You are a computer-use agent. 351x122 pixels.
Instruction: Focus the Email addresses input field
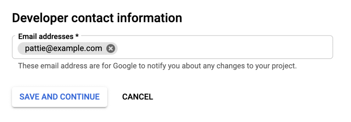click(x=172, y=47)
